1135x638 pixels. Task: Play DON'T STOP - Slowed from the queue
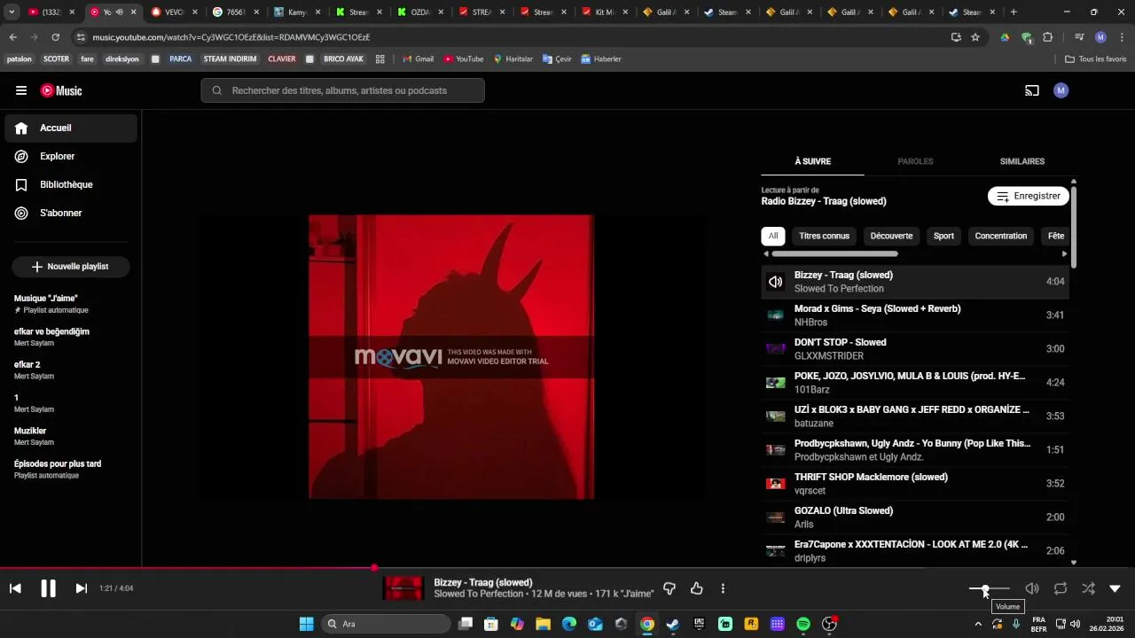tap(915, 349)
